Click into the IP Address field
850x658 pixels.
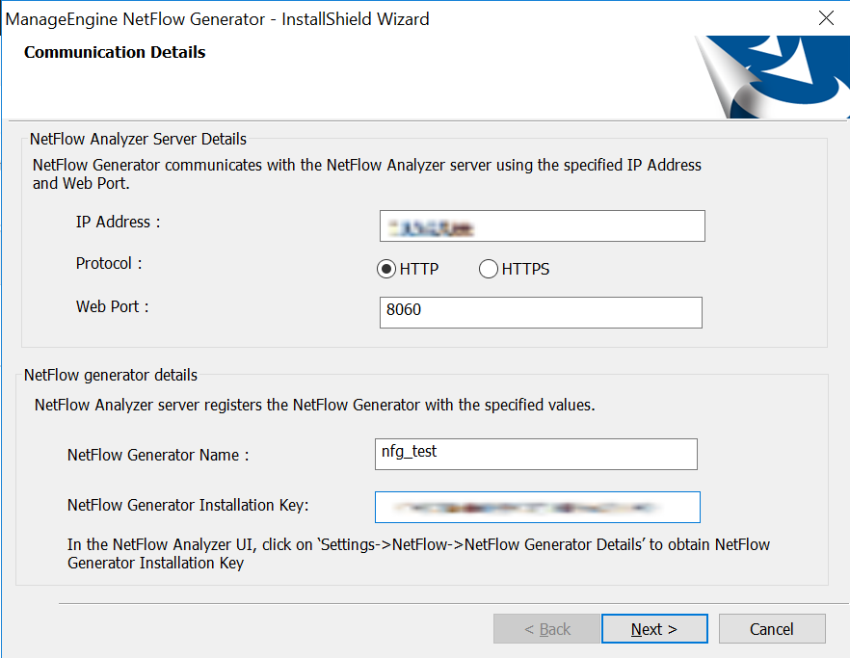pyautogui.click(x=543, y=225)
